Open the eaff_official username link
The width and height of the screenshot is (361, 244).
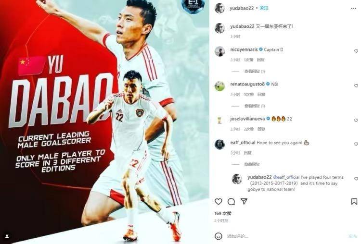[243, 143]
